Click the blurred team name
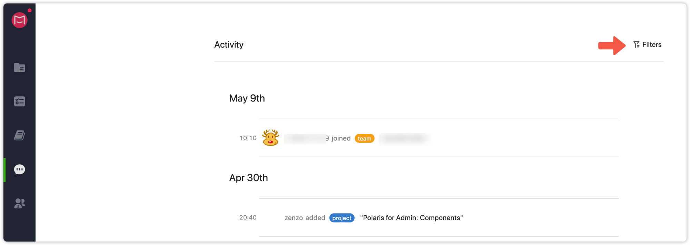Viewport: 690px width, 245px height. (404, 138)
